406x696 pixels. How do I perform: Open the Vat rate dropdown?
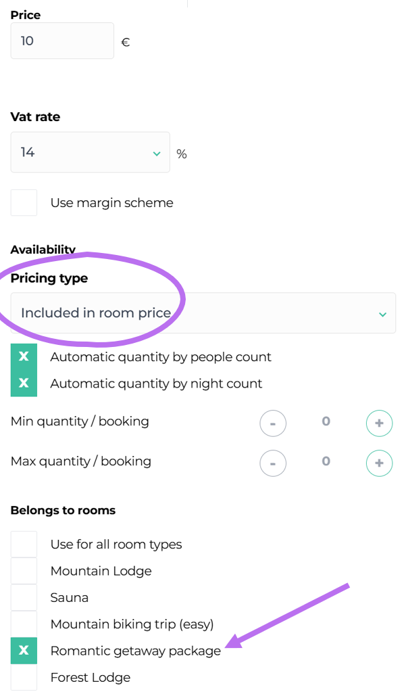(x=90, y=153)
